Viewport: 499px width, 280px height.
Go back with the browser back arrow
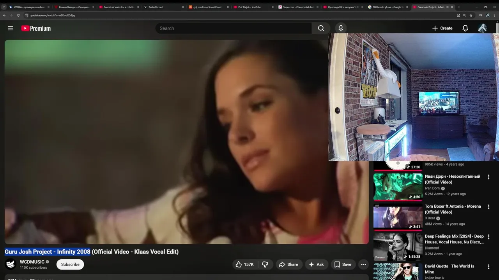click(4, 15)
